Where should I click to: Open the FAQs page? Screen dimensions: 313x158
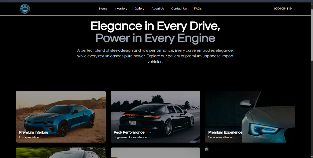coord(198,9)
